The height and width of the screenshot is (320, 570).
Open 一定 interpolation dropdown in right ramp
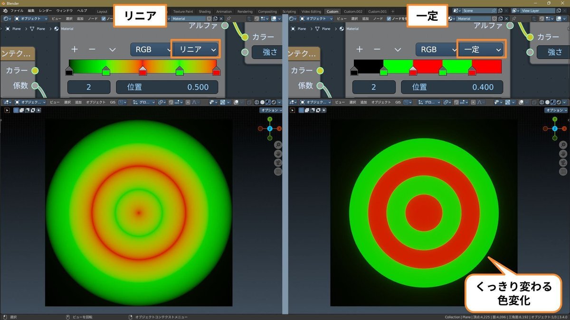pyautogui.click(x=480, y=49)
